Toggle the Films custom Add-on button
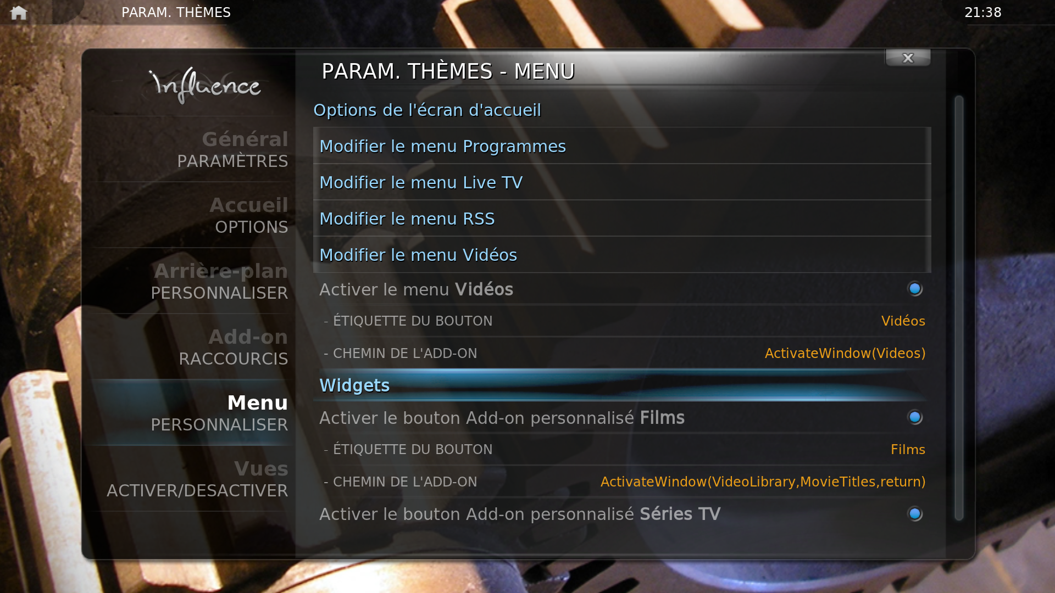 915,417
